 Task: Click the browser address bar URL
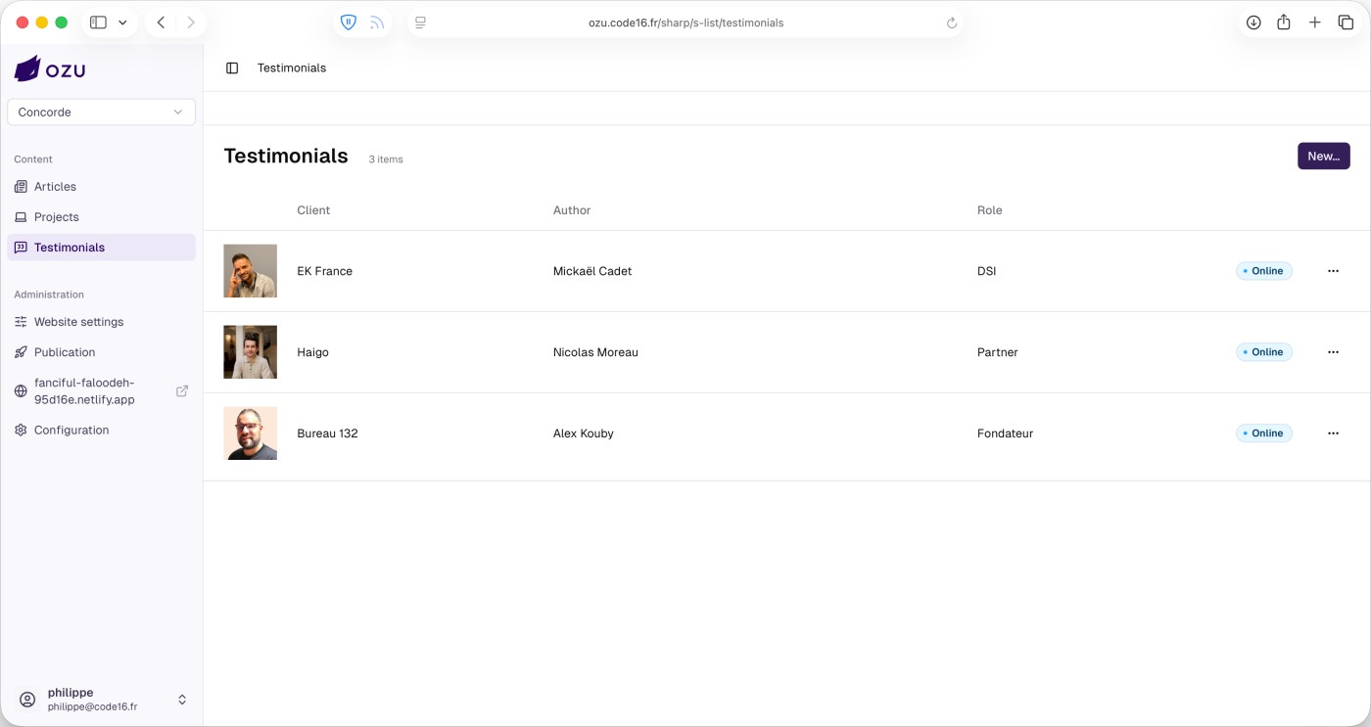point(685,23)
